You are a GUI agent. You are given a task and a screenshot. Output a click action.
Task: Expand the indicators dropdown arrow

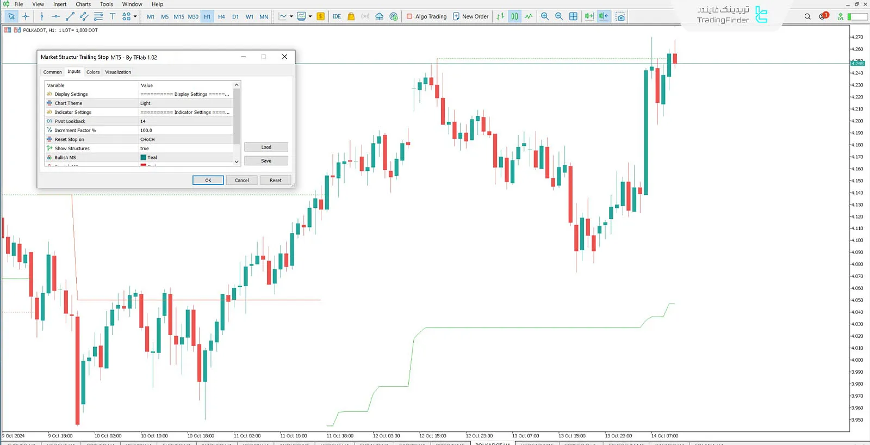(310, 16)
